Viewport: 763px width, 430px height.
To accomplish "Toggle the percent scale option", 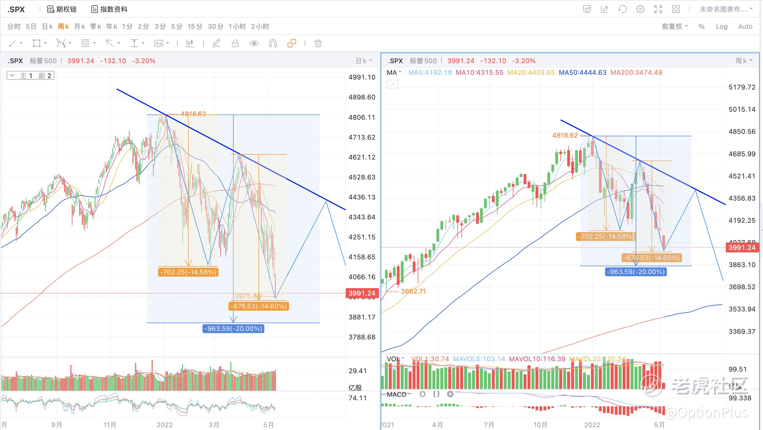I will click(701, 27).
